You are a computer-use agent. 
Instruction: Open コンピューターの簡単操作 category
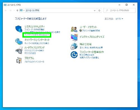92,52
